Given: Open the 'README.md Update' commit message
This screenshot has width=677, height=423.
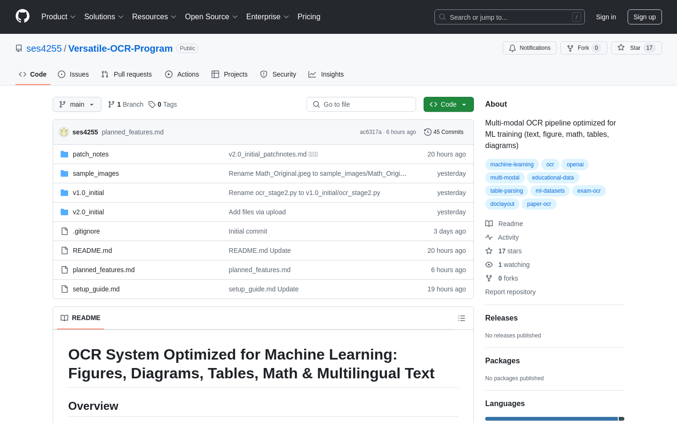Looking at the screenshot, I should (260, 251).
